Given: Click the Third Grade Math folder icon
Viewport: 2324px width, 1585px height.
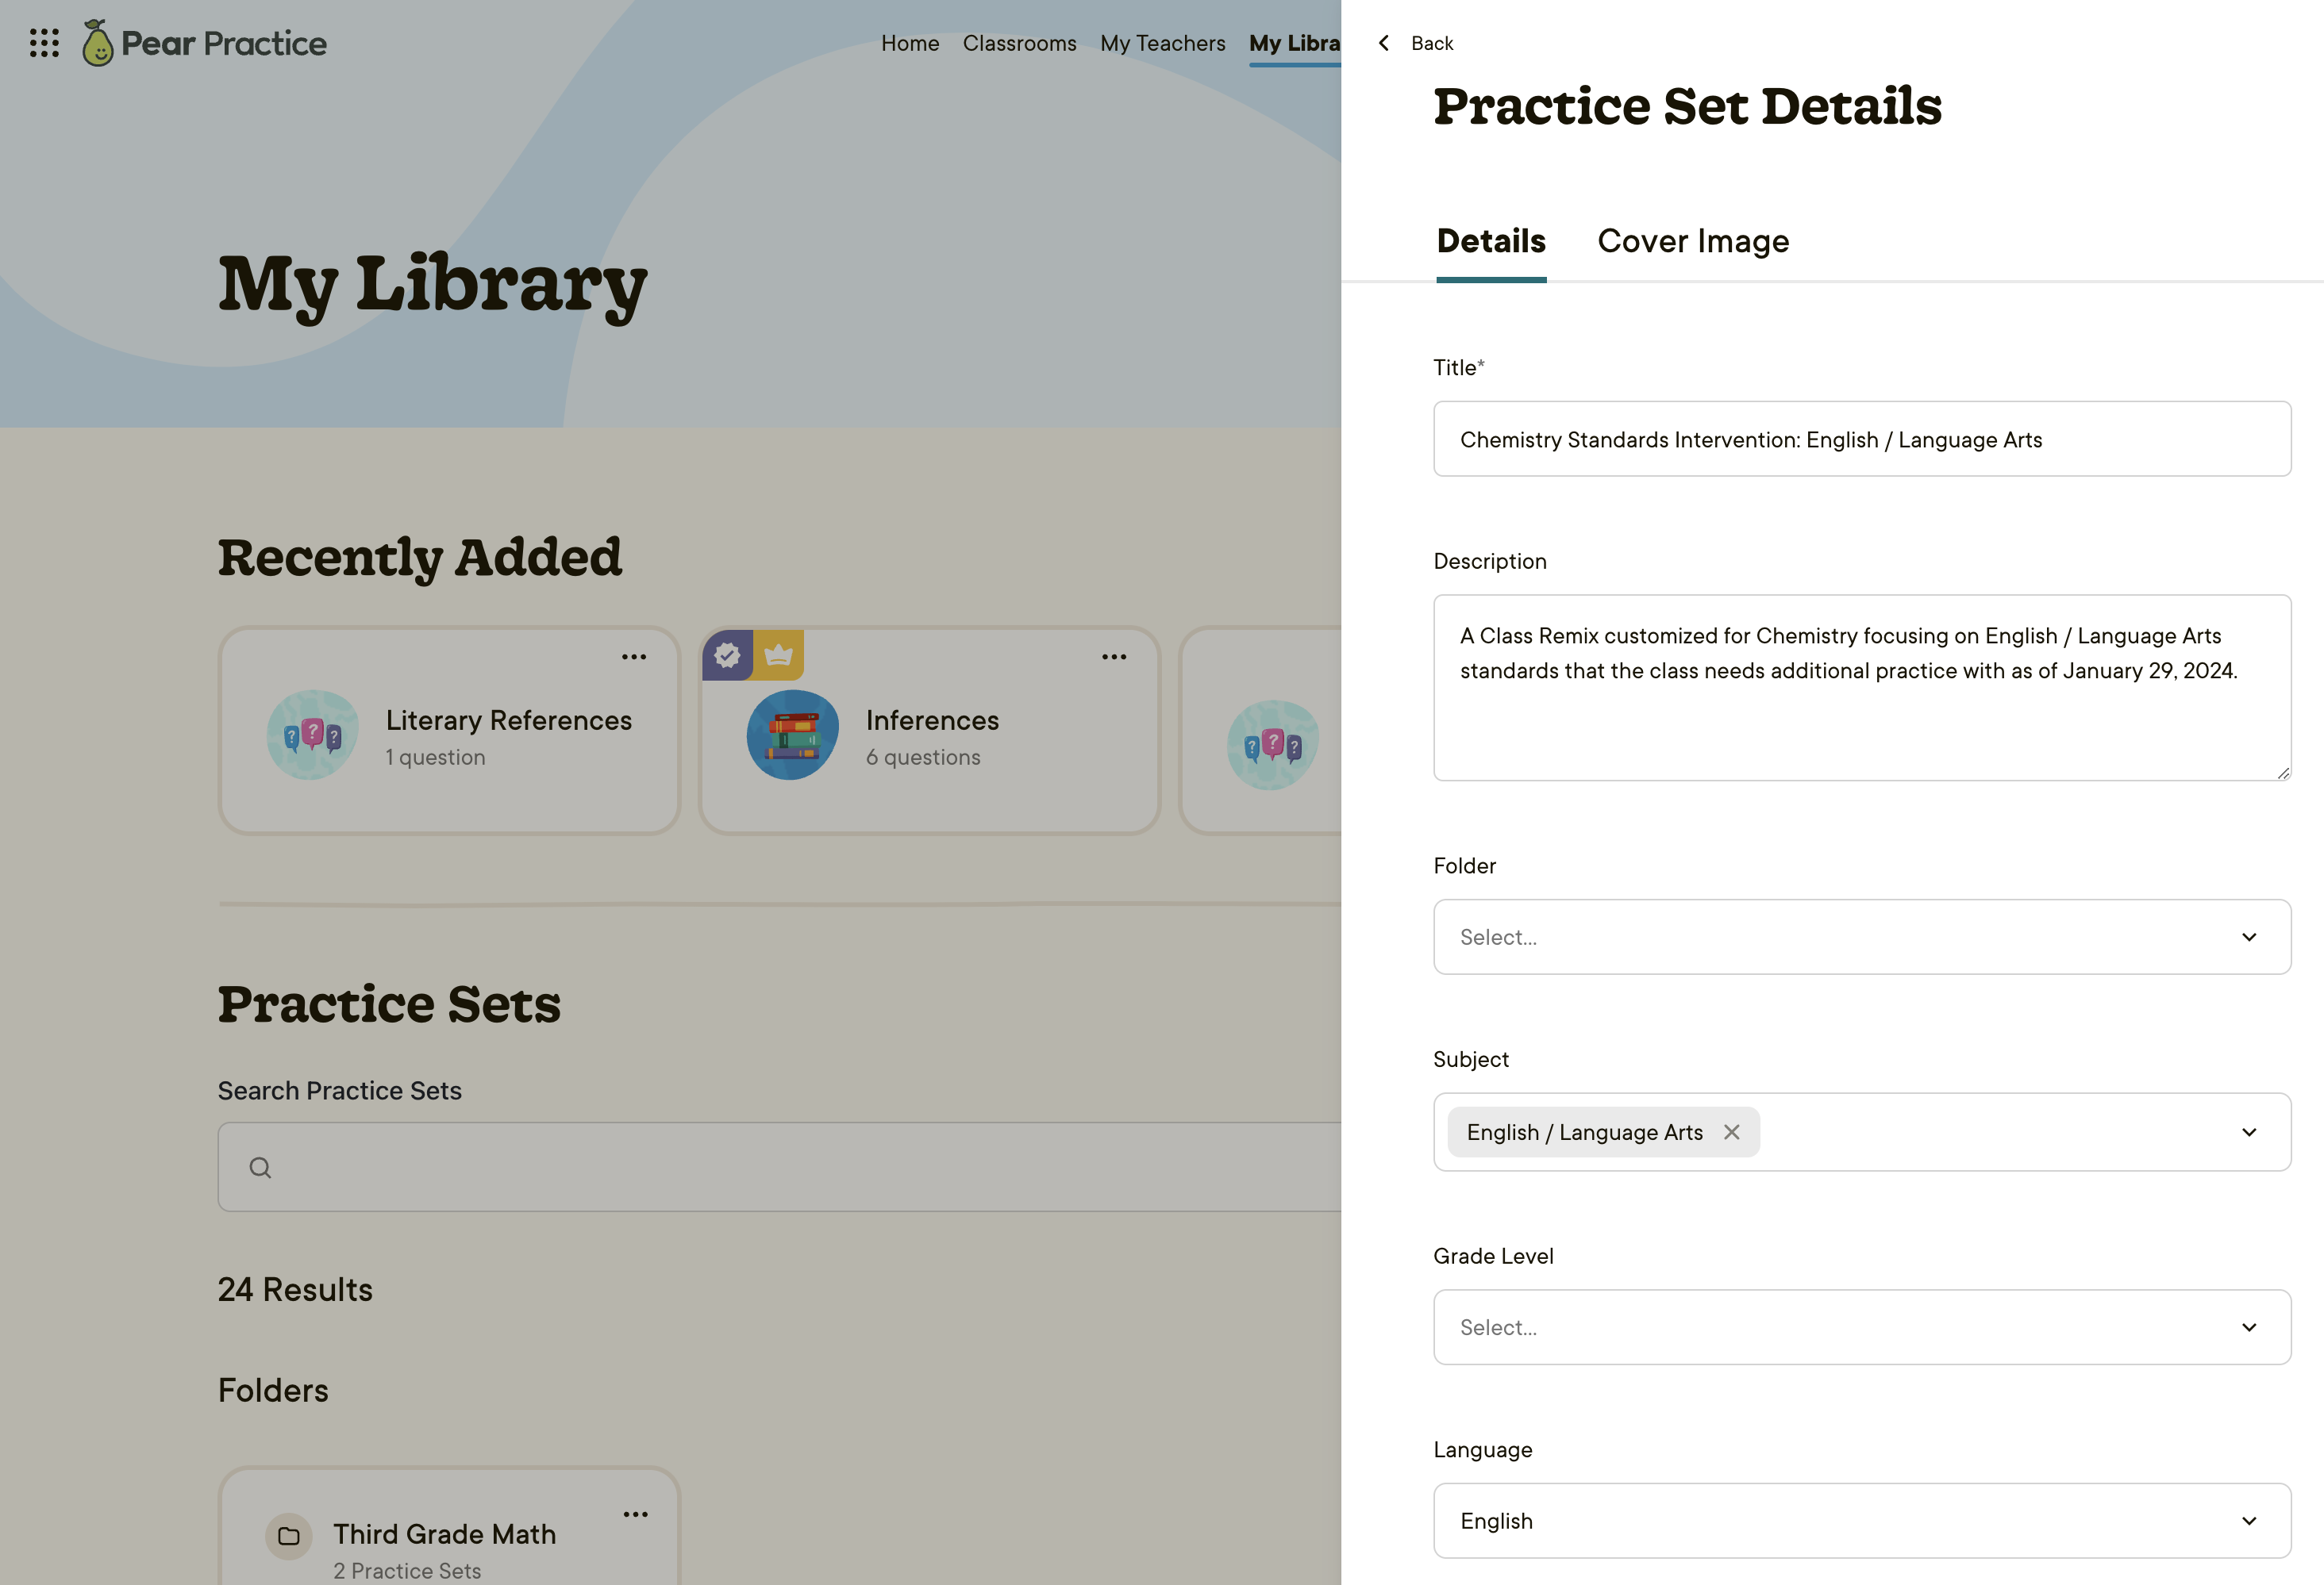Looking at the screenshot, I should click(289, 1536).
